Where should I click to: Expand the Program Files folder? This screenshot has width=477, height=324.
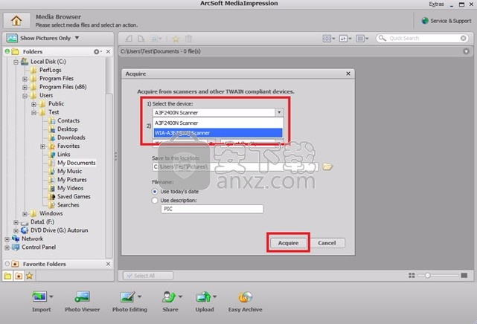click(x=25, y=79)
